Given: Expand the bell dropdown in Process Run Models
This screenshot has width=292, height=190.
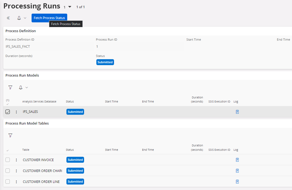Looking at the screenshot, I should pos(26,88).
